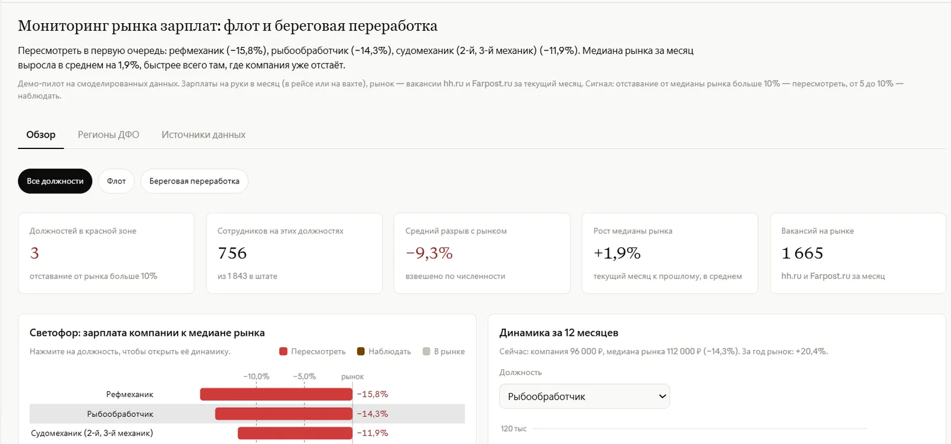Click the Рост медианы рынка card

(670, 253)
